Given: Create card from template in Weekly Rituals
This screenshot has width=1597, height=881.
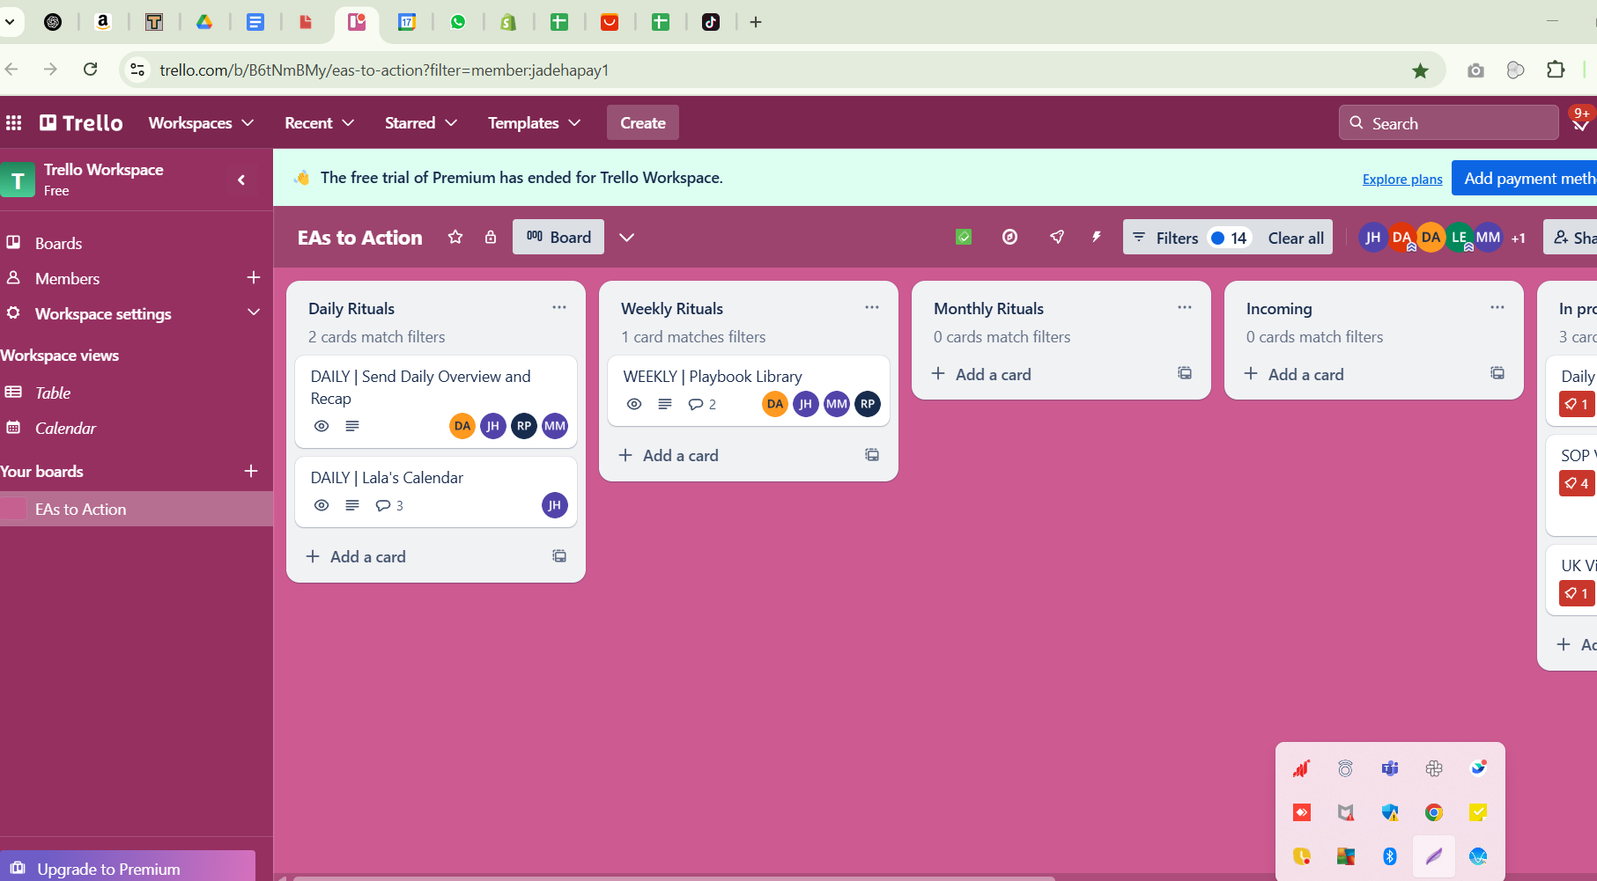Looking at the screenshot, I should 872,455.
